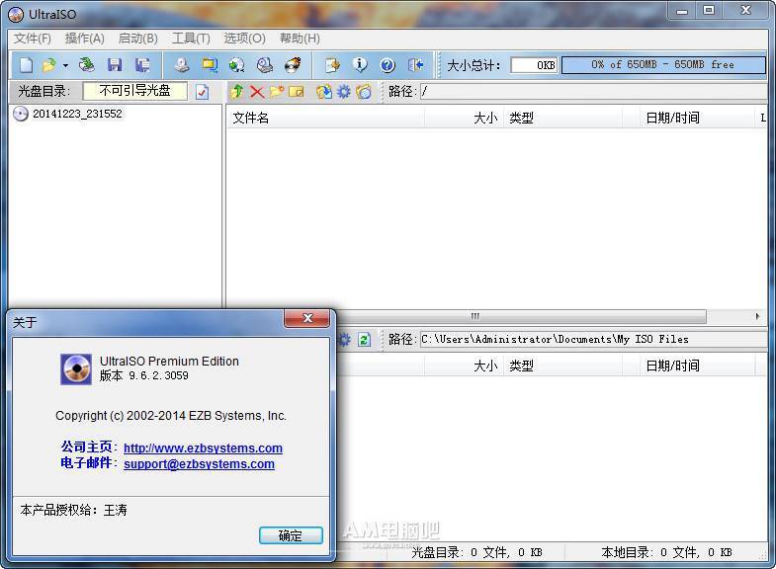Viewport: 776px width, 569px height.
Task: Click the UltraISO icon in the title bar
Action: point(16,15)
